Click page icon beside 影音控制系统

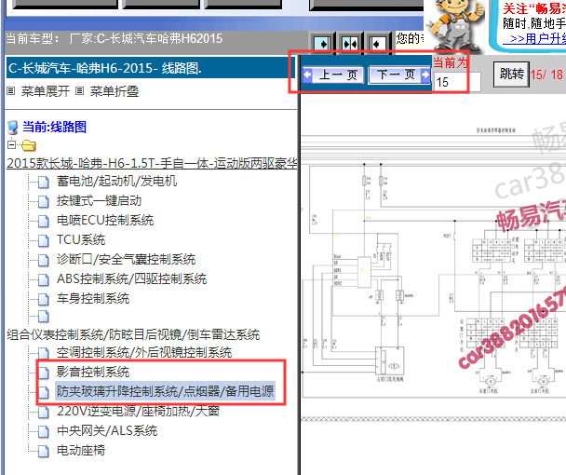(44, 372)
